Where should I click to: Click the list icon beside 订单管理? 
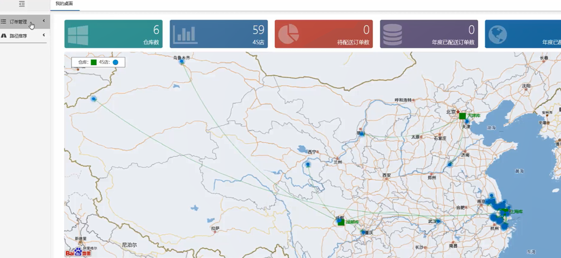4,22
